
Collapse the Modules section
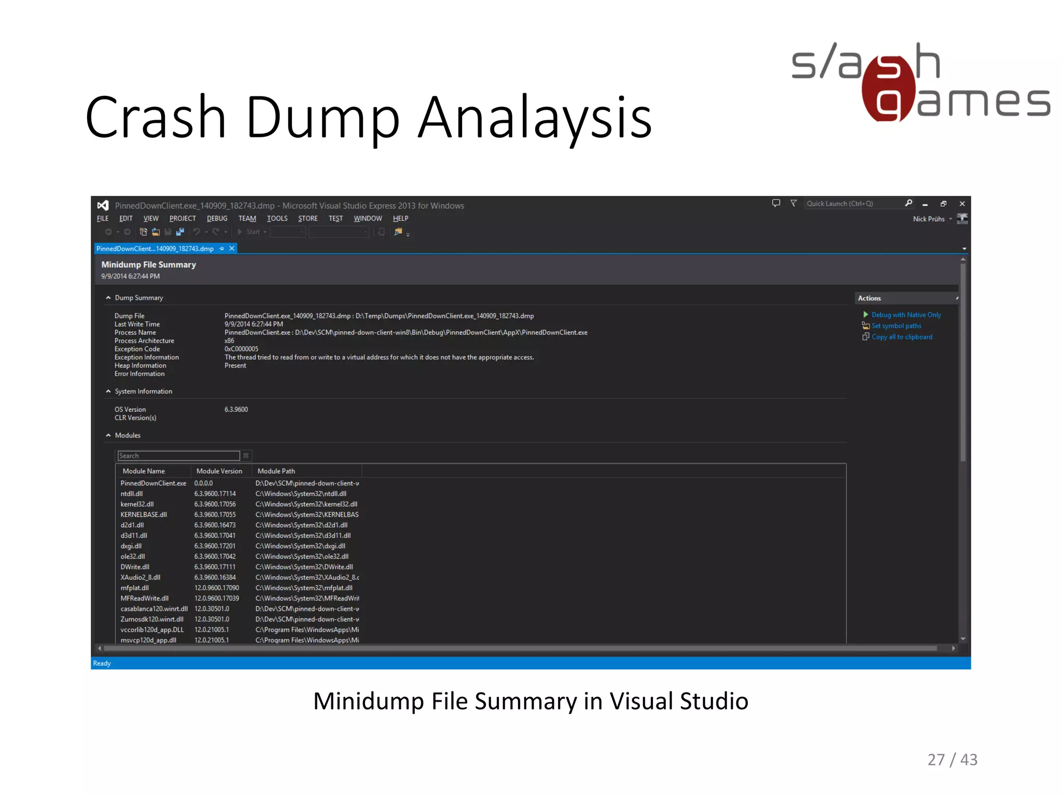108,435
